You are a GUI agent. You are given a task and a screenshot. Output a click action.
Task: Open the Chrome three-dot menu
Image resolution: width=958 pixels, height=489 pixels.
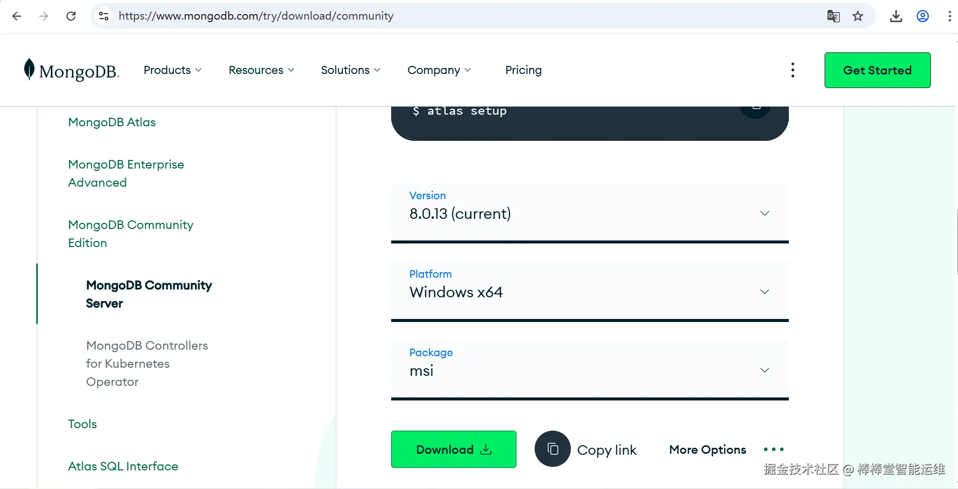pos(949,16)
